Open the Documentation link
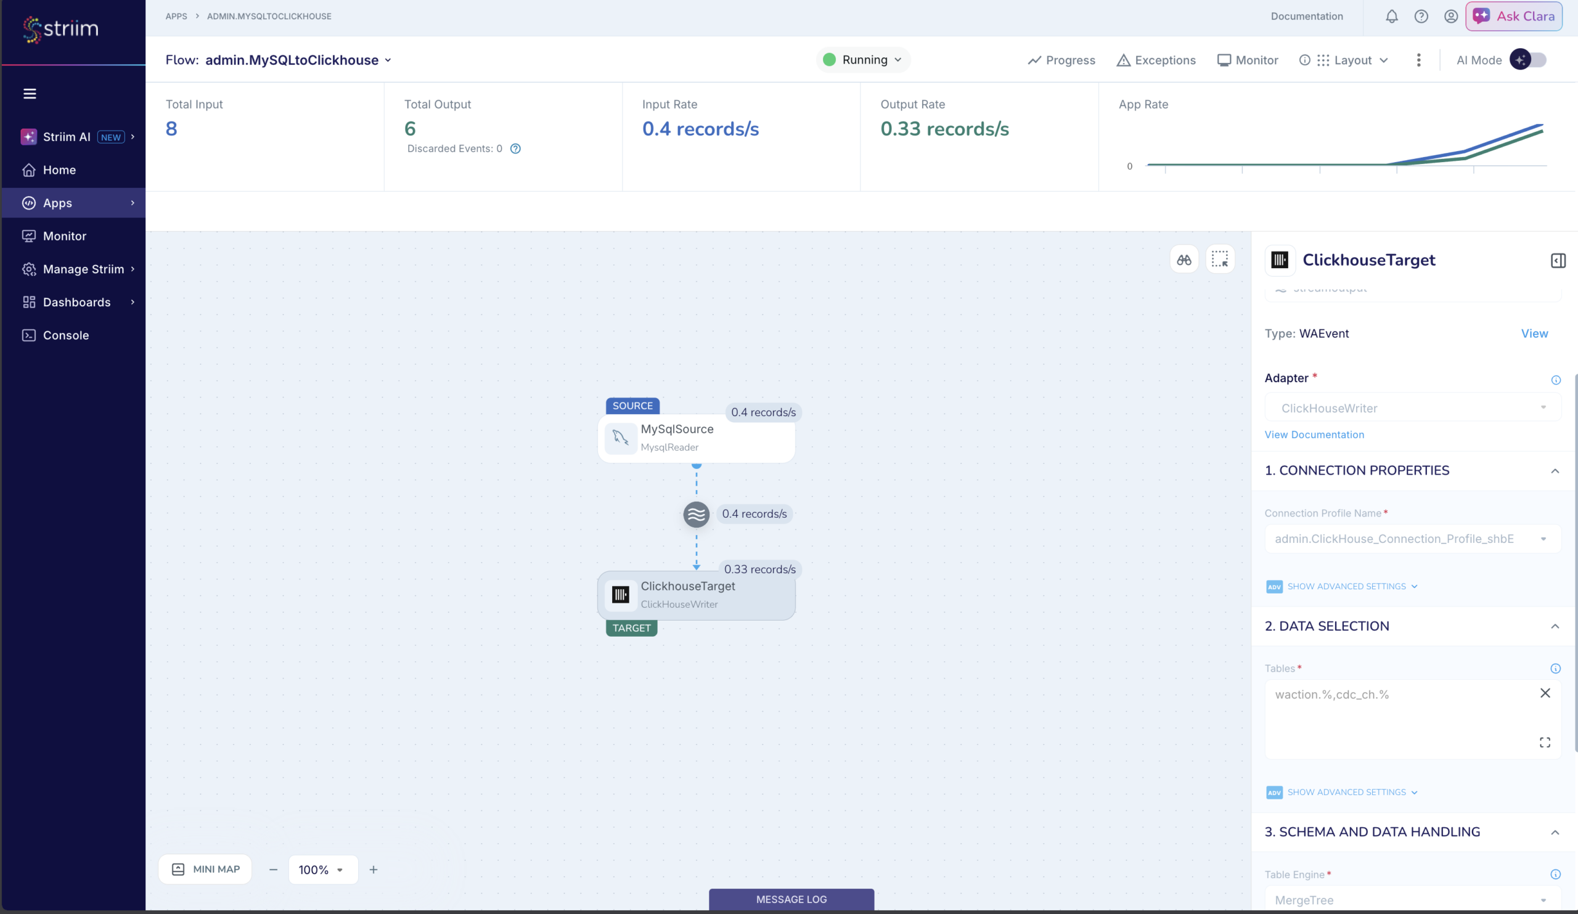This screenshot has height=914, width=1578. 1306,16
